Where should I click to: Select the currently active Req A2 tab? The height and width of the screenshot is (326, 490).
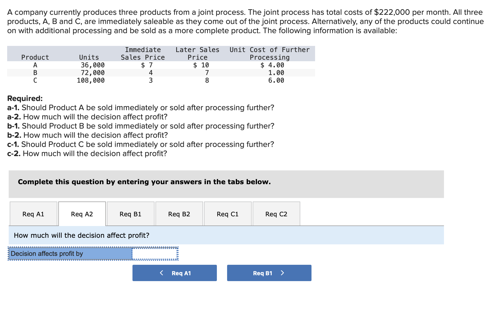(82, 214)
